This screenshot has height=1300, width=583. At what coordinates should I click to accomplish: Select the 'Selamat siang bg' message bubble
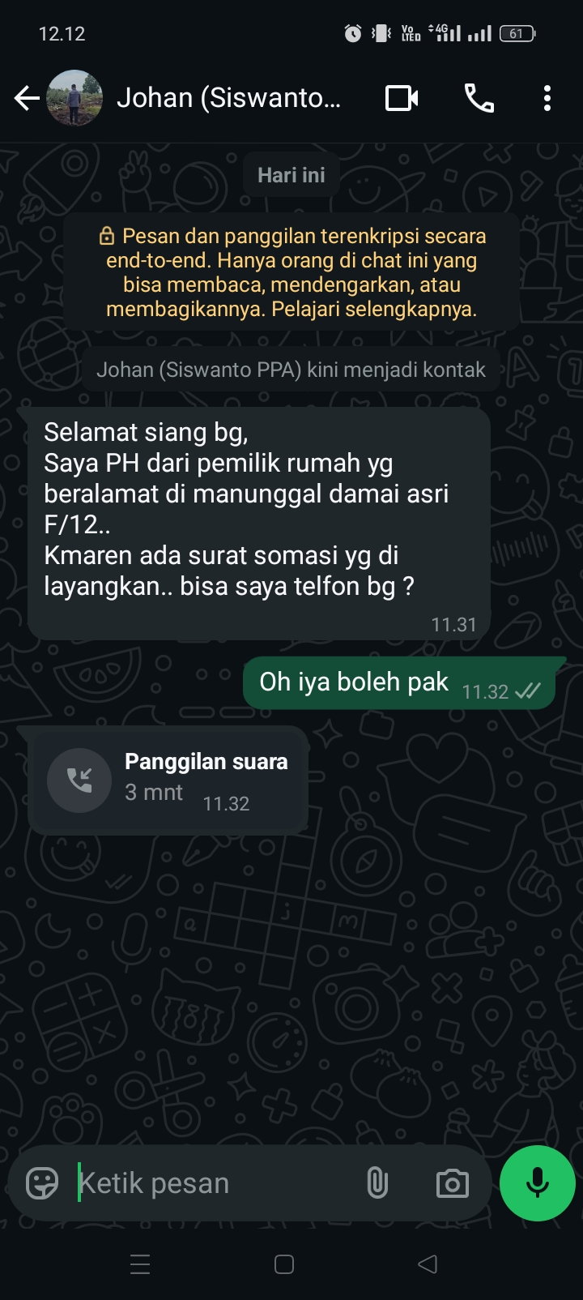pos(259,524)
